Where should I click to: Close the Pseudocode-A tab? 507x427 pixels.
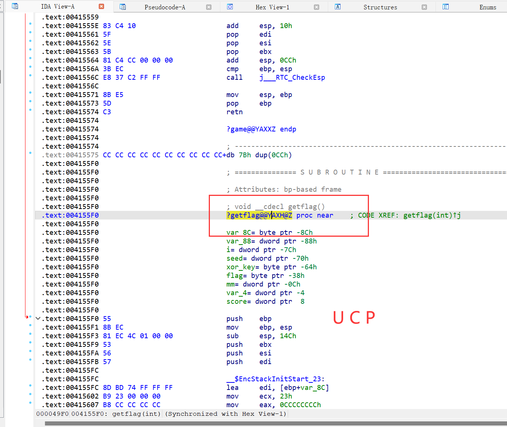(209, 7)
